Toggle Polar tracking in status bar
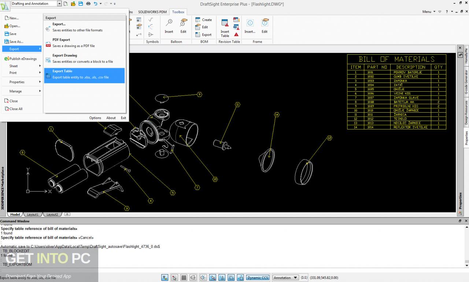The width and height of the screenshot is (469, 282). pos(203,278)
